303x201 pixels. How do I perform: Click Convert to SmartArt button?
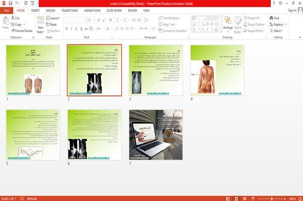(x=173, y=31)
